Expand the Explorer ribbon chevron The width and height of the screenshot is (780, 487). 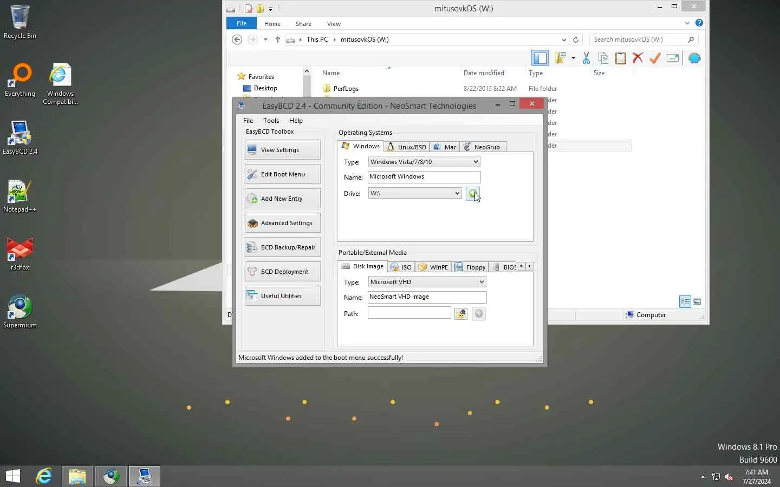tap(687, 23)
